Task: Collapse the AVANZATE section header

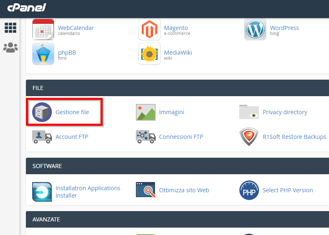Action: [x=177, y=219]
